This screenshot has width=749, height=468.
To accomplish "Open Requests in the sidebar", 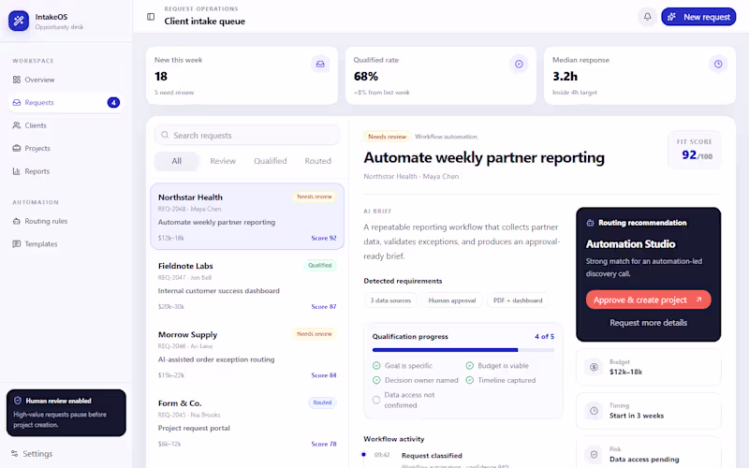I will [x=66, y=103].
